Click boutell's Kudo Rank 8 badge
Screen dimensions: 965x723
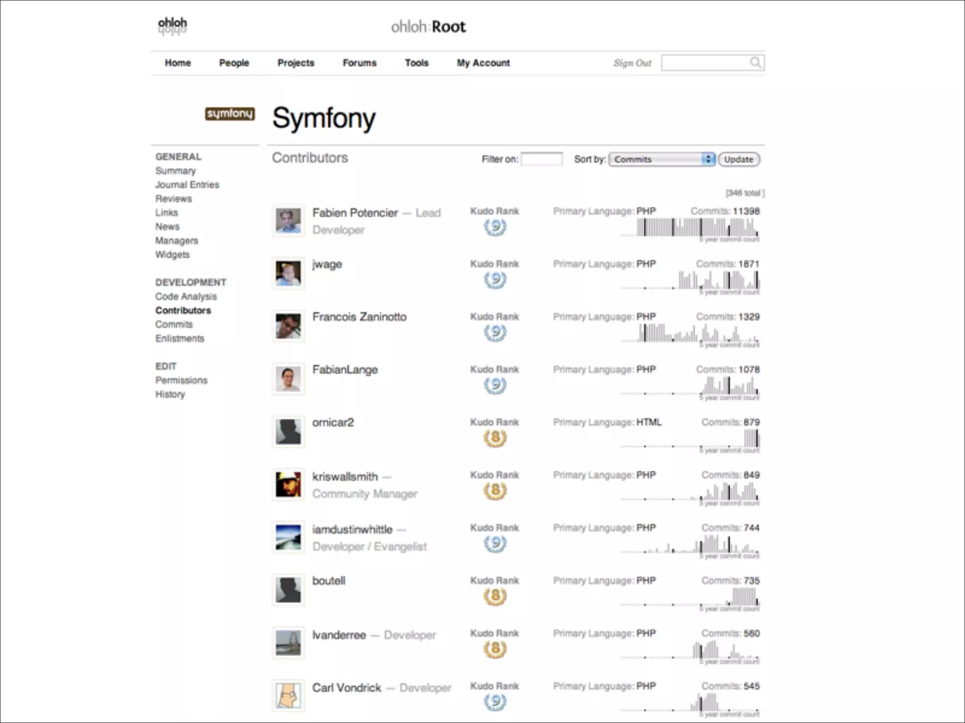pyautogui.click(x=495, y=596)
